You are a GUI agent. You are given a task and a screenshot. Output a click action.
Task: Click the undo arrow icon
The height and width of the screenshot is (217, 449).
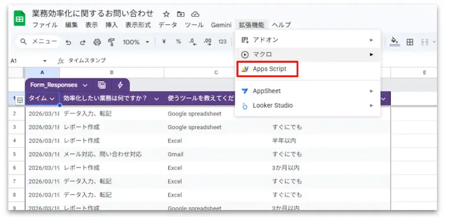coord(69,42)
